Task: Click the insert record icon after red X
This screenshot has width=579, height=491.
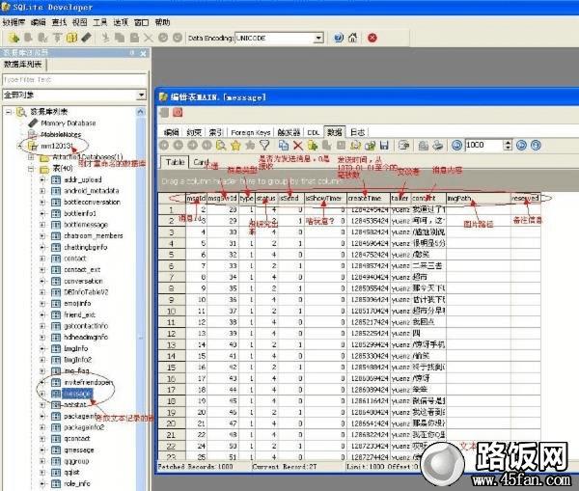Action: (x=313, y=146)
